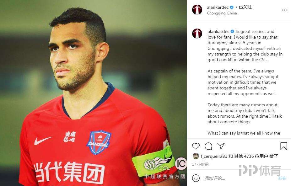Save the post with the bookmark icon
291x186 pixels.
pyautogui.click(x=283, y=146)
